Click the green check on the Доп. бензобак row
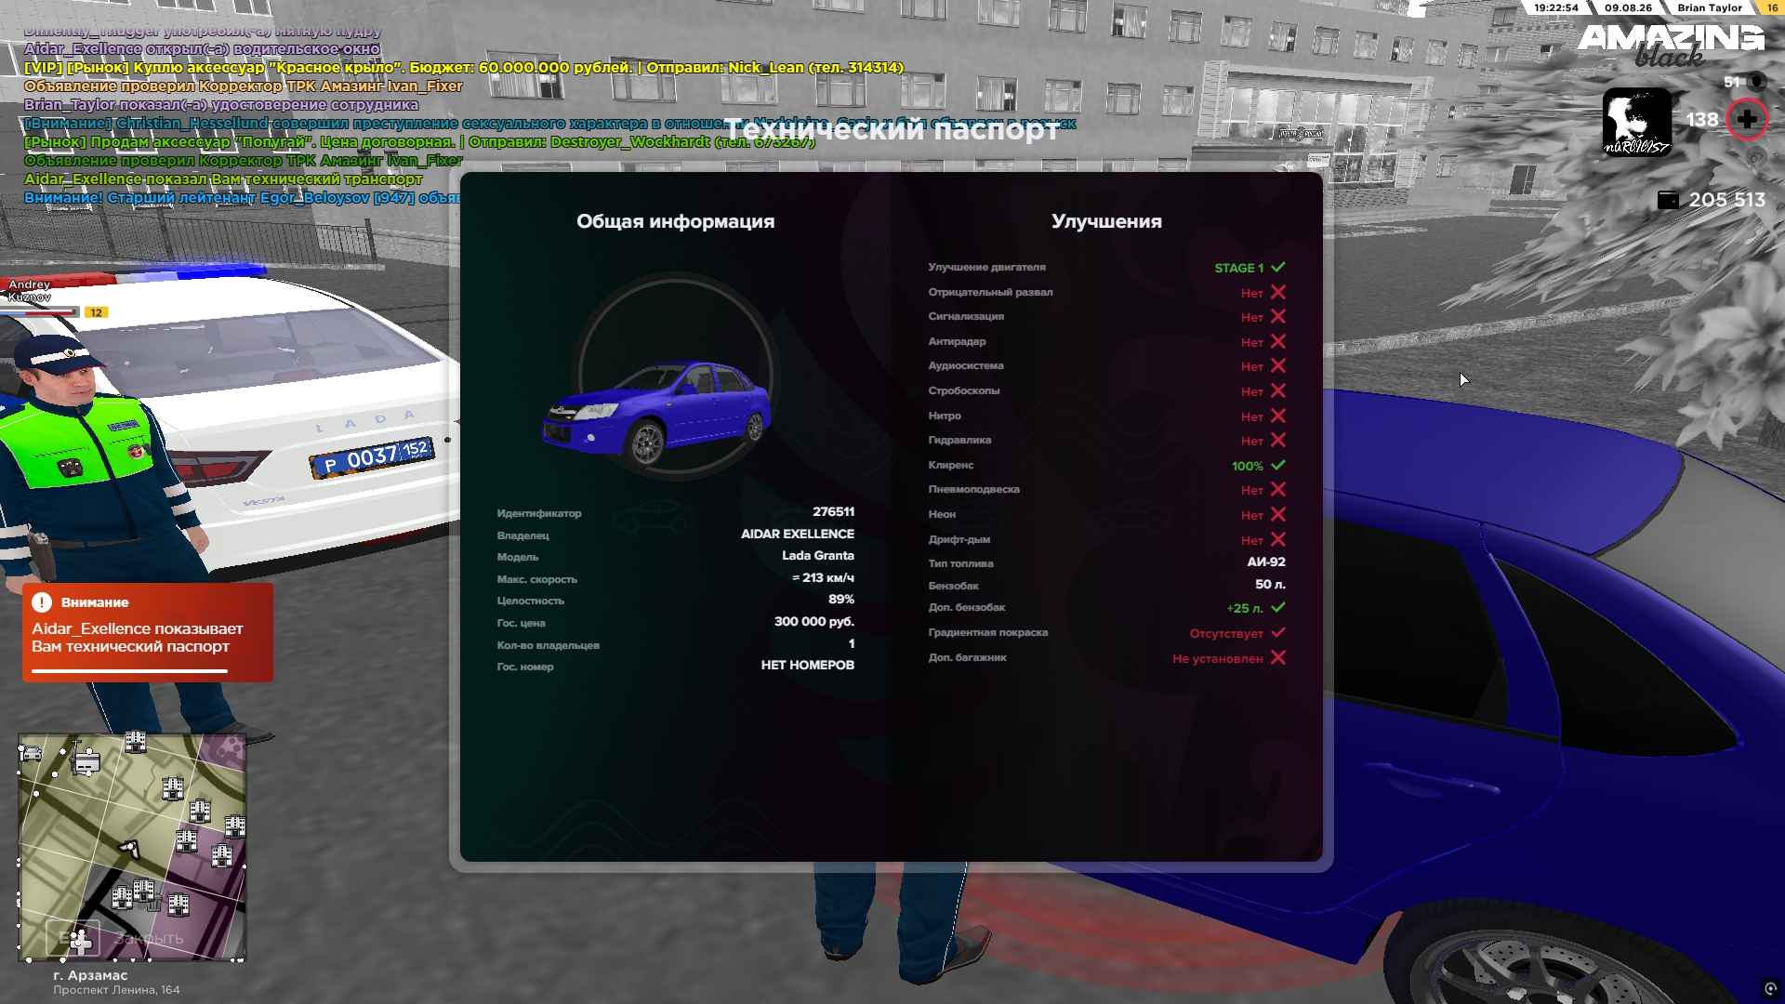1785x1004 pixels. 1278,607
